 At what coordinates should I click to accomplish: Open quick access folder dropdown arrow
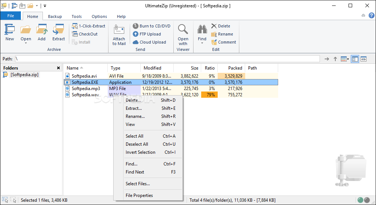point(37,5)
